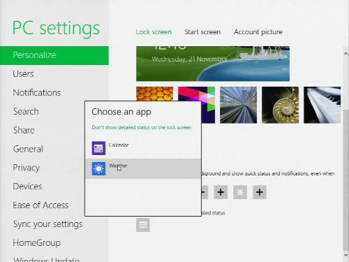Select the Calendar app icon
Screen dimensions: 349x262
point(98,148)
